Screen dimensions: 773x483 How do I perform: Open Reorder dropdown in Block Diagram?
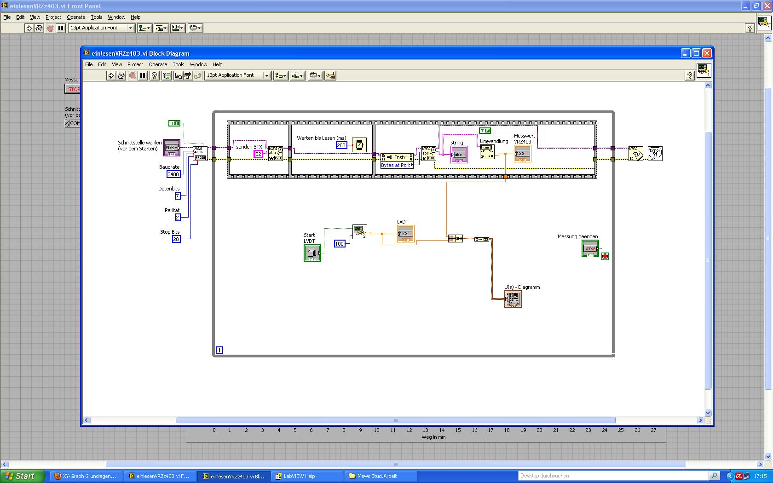click(315, 75)
